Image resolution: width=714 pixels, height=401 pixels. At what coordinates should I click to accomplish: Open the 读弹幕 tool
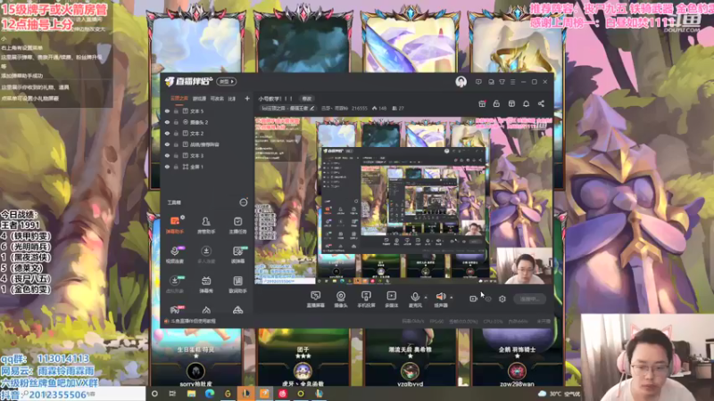click(x=237, y=255)
